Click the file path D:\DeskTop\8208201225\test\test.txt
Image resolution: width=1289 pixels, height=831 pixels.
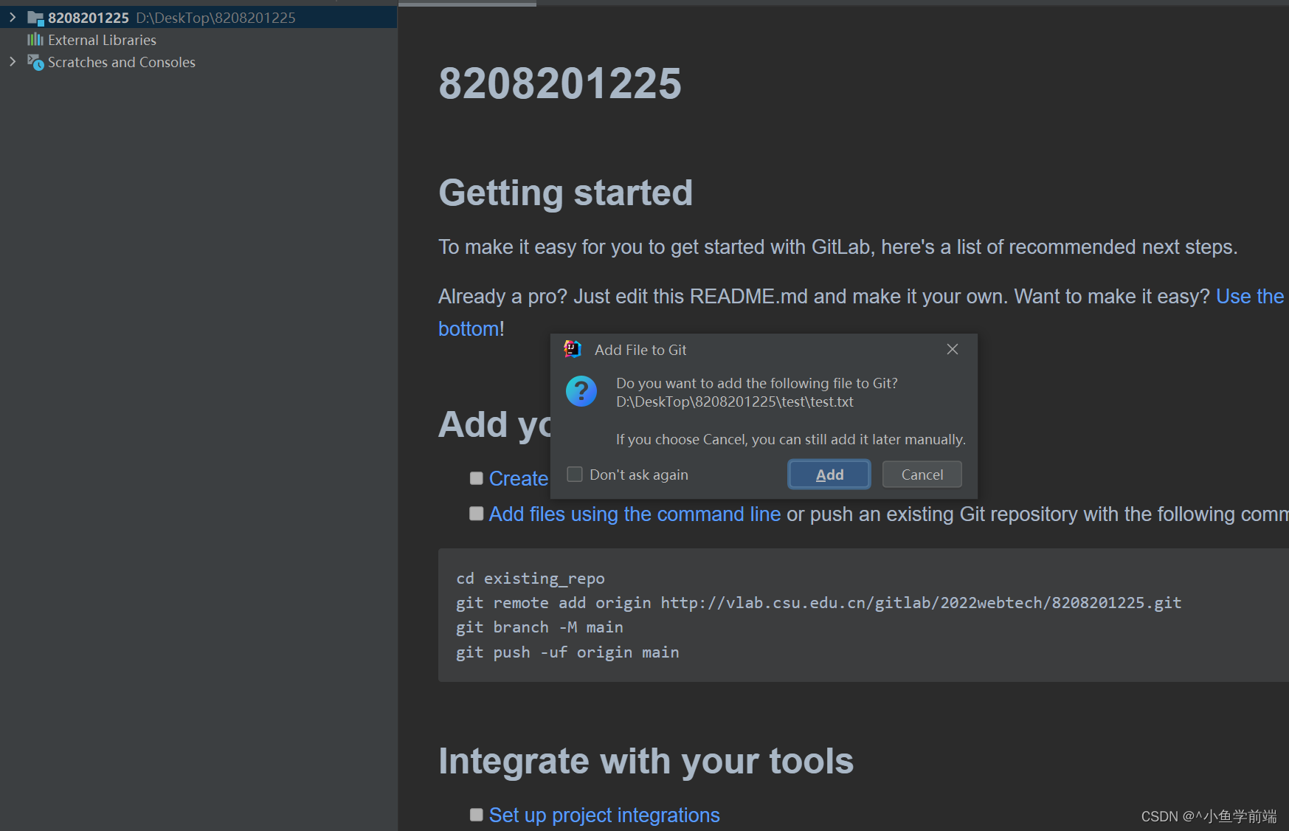(x=735, y=401)
